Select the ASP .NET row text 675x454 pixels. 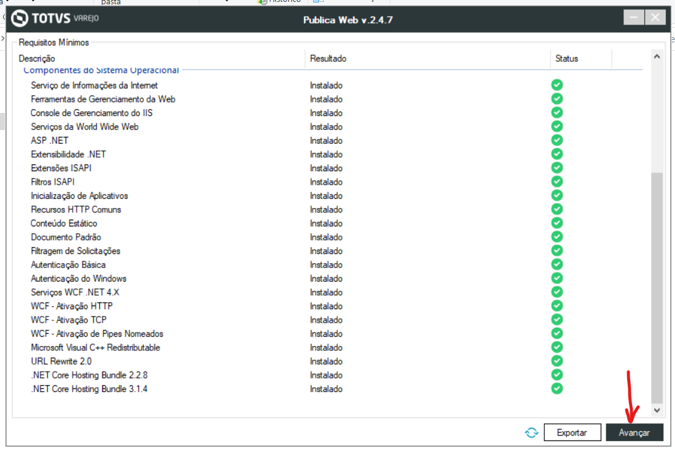coord(50,140)
